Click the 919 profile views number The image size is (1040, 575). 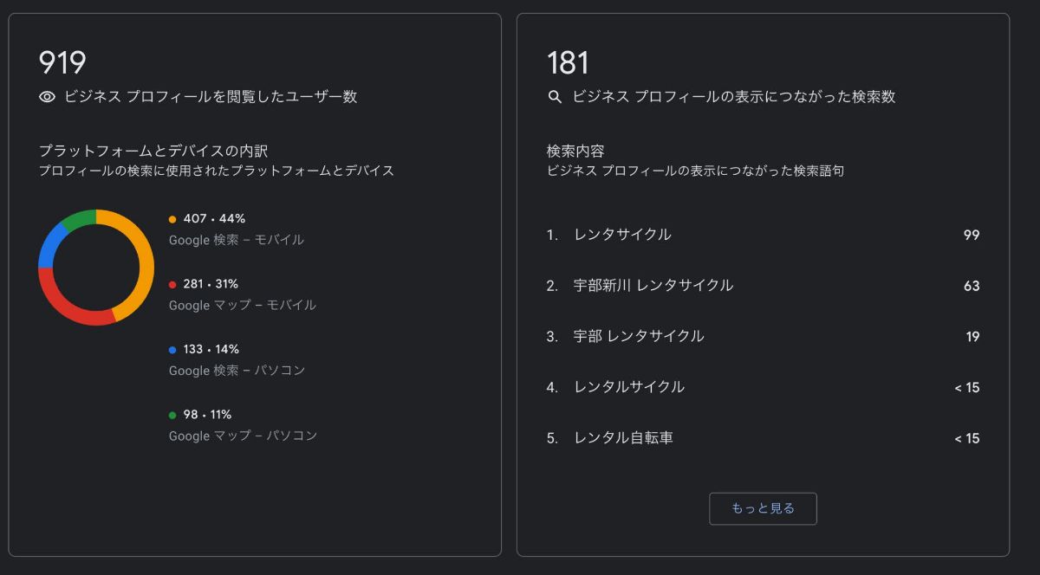62,63
